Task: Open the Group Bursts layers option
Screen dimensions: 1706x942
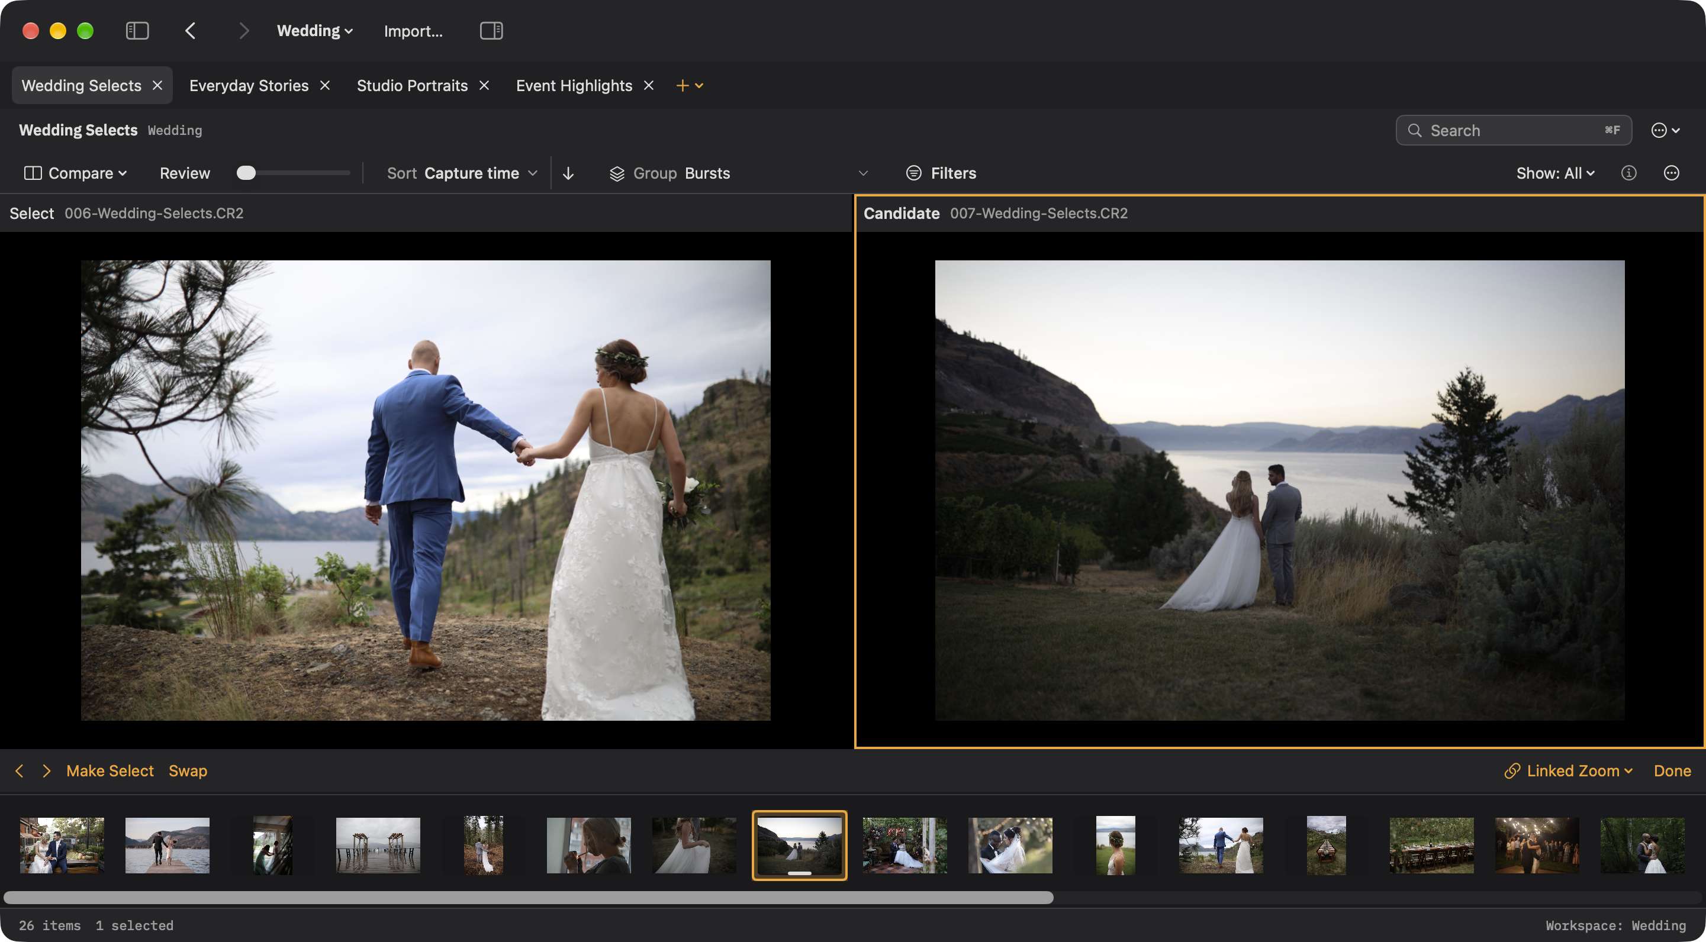Action: tap(669, 173)
